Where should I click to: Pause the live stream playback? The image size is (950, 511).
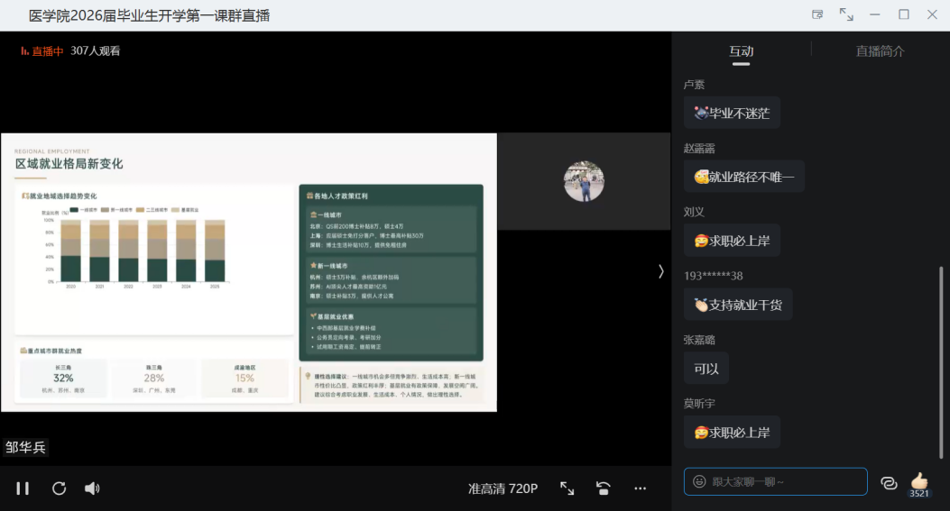[x=23, y=488]
